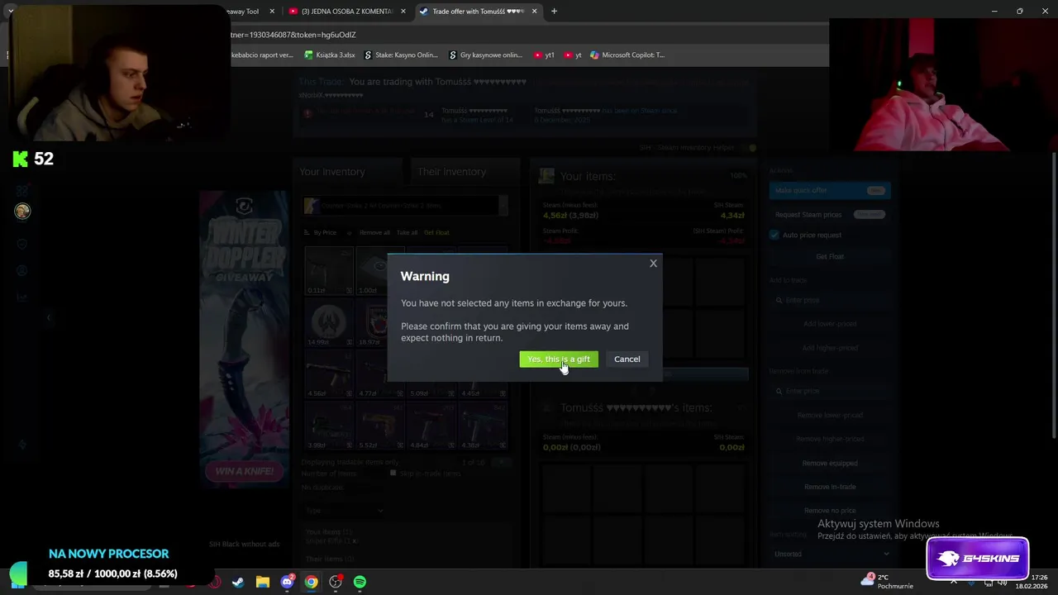Open the yt1 bookmark
The height and width of the screenshot is (595, 1058).
pyautogui.click(x=544, y=55)
